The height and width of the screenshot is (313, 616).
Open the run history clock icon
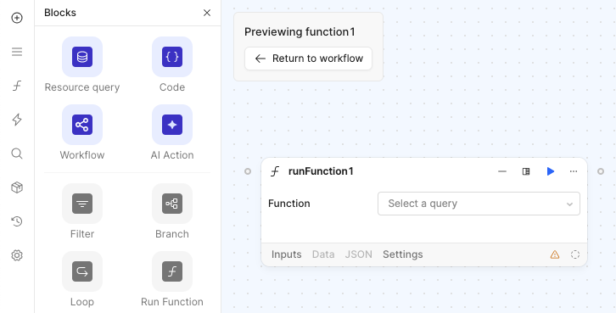(x=17, y=221)
